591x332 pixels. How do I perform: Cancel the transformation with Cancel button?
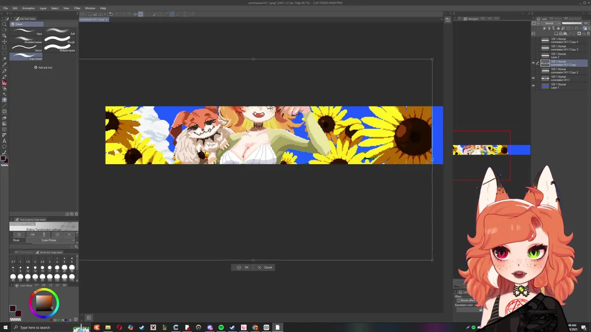(265, 267)
